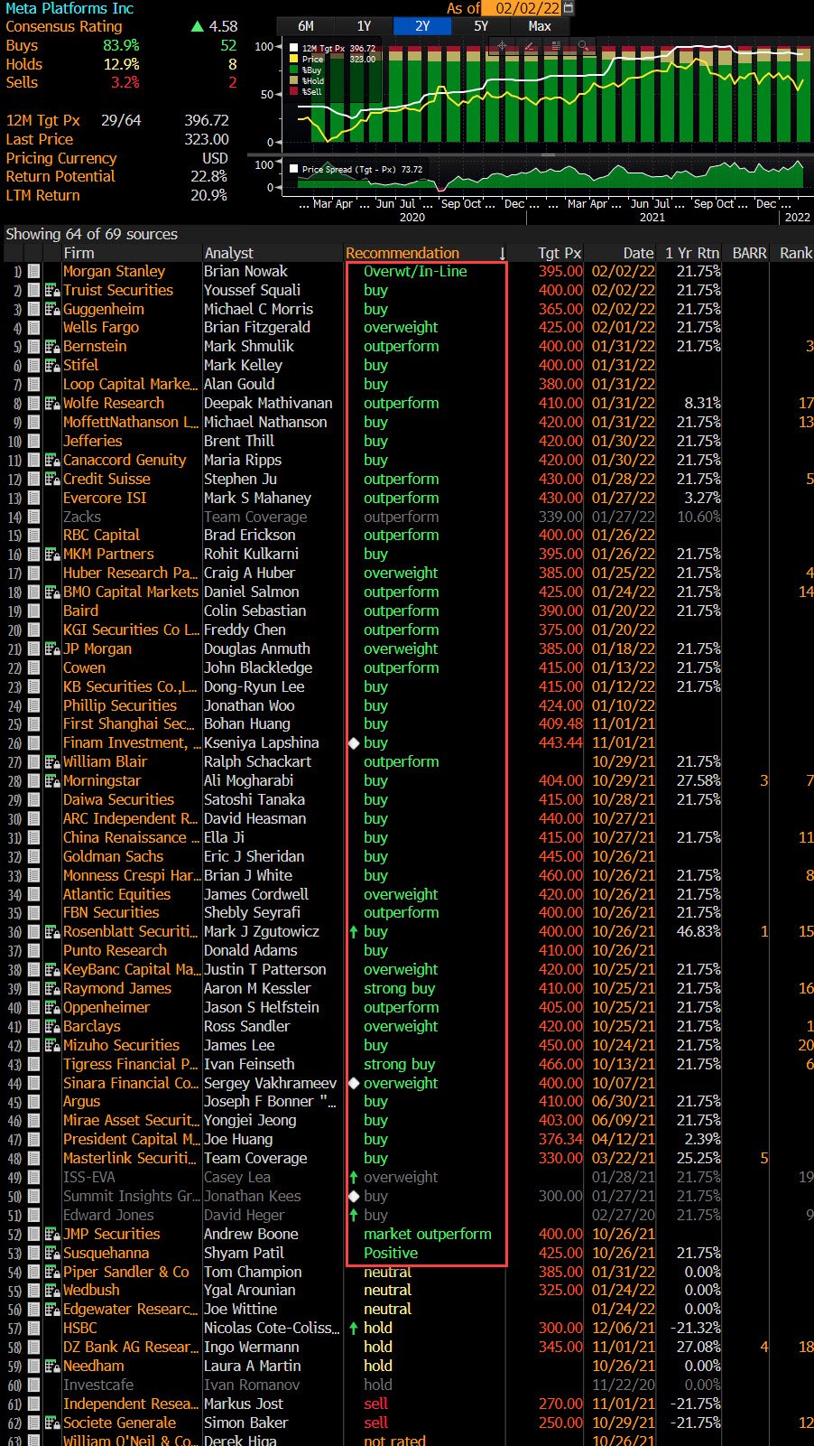The height and width of the screenshot is (1446, 814).
Task: Click the green %Buy legend swatch
Action: coord(294,70)
